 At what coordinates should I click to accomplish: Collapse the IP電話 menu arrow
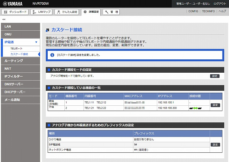(36, 42)
